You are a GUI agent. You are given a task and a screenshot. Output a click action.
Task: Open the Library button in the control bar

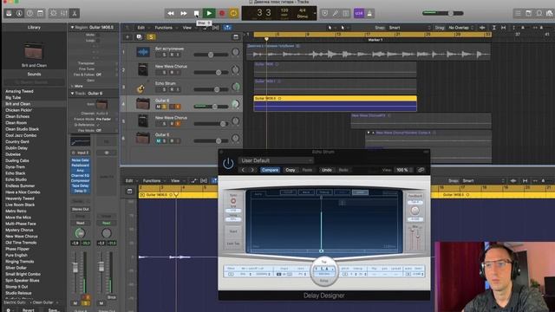point(9,14)
